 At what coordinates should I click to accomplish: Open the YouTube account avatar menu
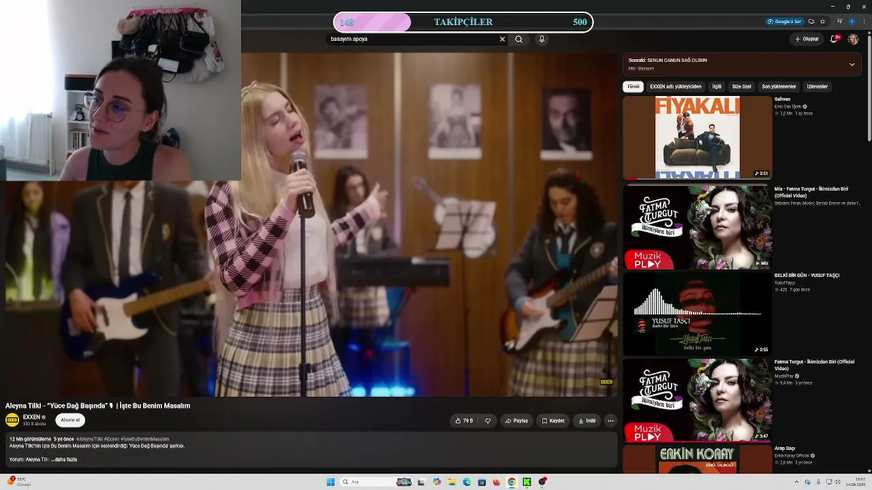pos(853,39)
